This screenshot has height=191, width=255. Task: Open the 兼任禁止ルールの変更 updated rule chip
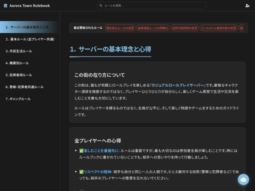pyautogui.click(x=120, y=28)
